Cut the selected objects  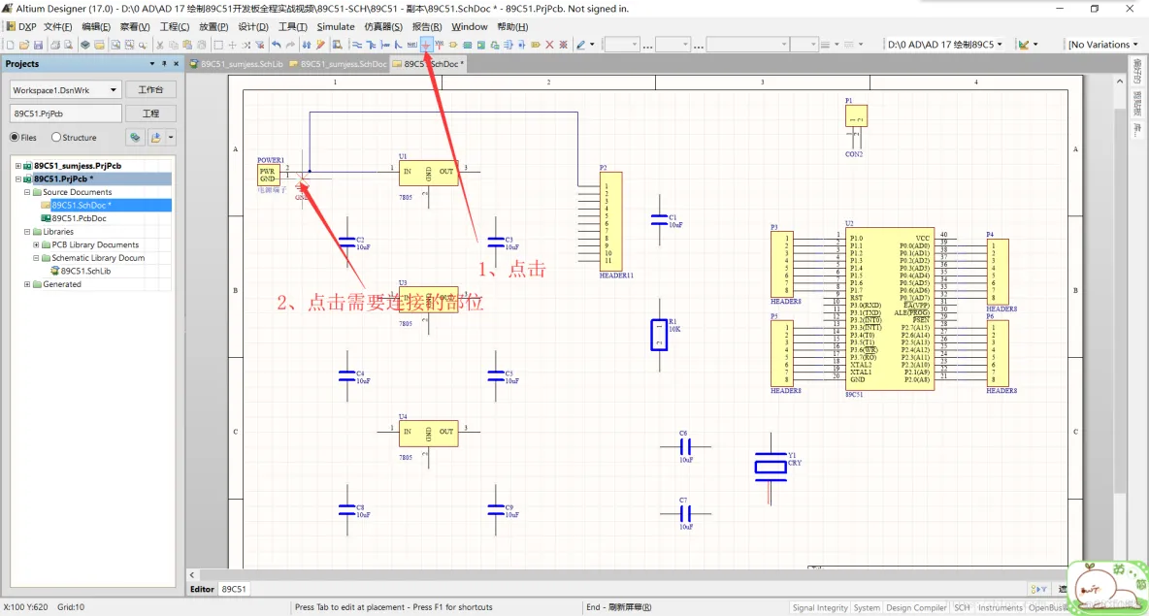(160, 45)
